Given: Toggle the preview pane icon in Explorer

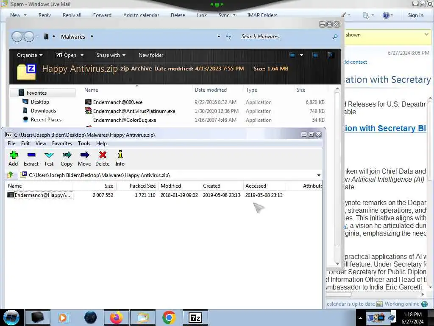Looking at the screenshot, I should 315,55.
